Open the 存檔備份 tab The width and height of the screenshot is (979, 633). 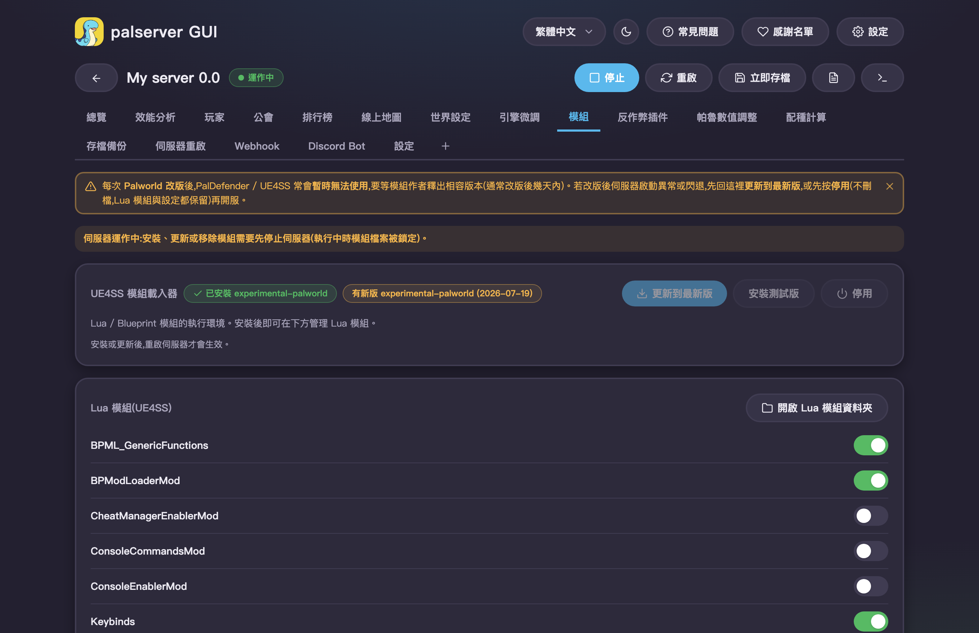(x=106, y=146)
